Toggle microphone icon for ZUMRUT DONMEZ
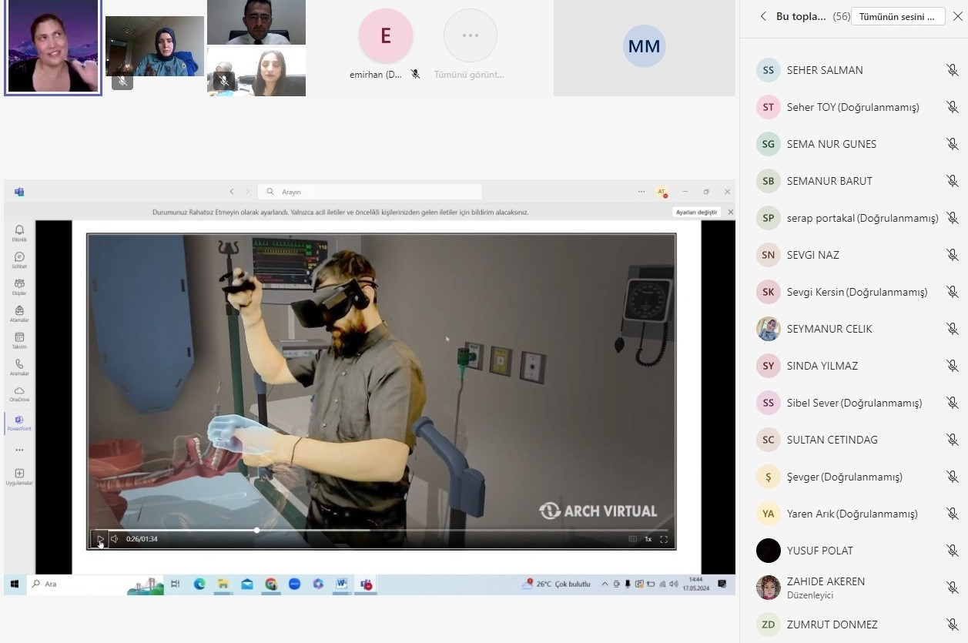Screen dimensions: 968x643 [x=952, y=625]
